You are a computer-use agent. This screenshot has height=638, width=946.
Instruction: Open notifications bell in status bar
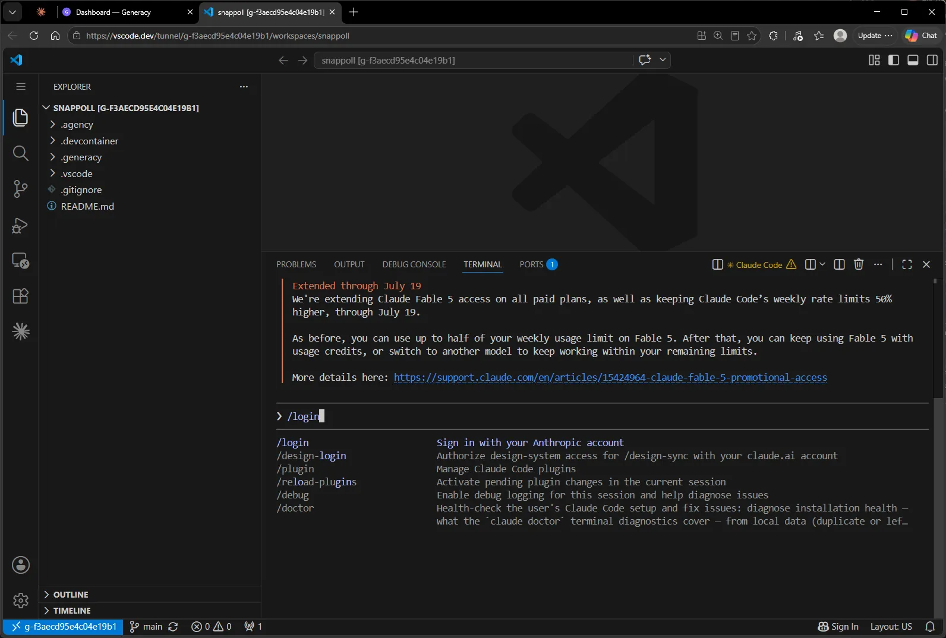coord(930,627)
